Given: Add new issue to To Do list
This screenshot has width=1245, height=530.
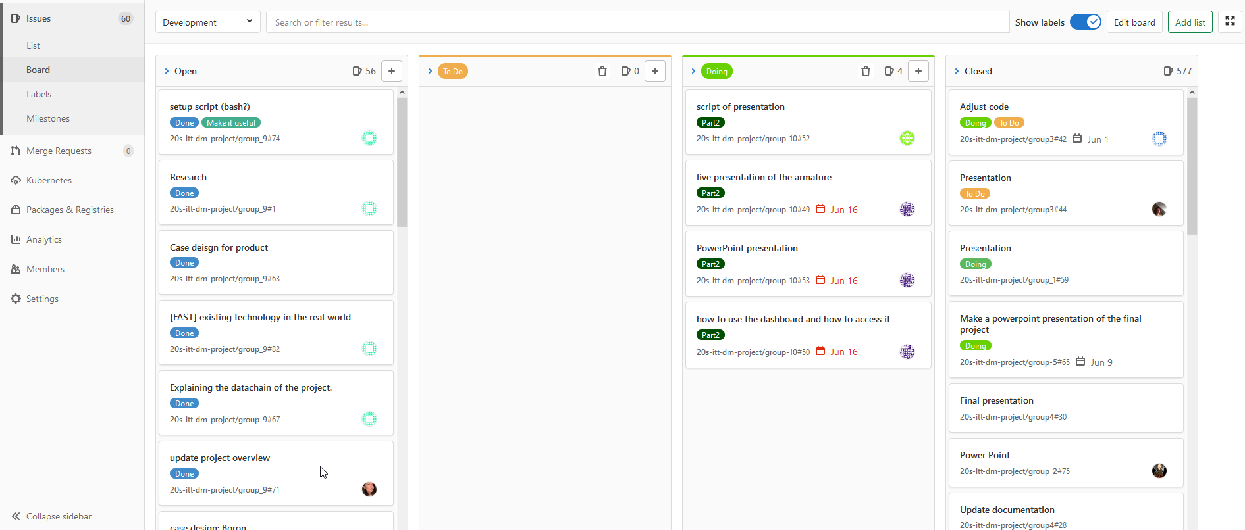Looking at the screenshot, I should click(655, 71).
